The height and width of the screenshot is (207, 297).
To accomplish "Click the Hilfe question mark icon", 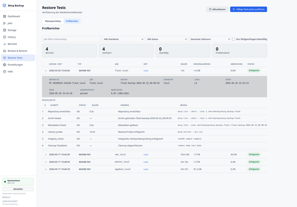I will tap(4, 72).
